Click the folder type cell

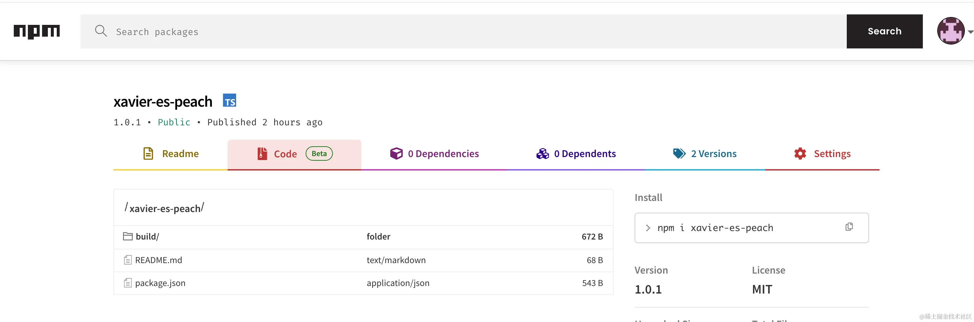378,237
